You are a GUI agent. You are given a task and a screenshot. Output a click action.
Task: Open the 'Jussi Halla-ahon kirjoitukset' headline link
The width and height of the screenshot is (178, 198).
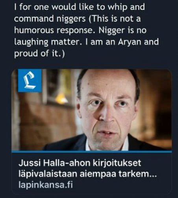[x=80, y=163]
